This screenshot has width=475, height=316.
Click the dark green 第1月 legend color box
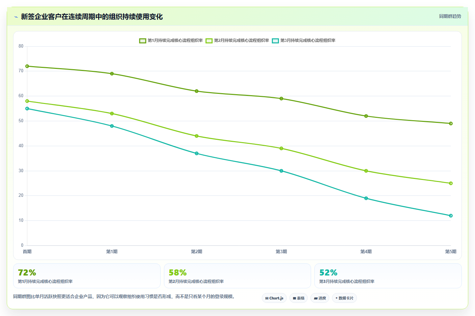pyautogui.click(x=143, y=41)
